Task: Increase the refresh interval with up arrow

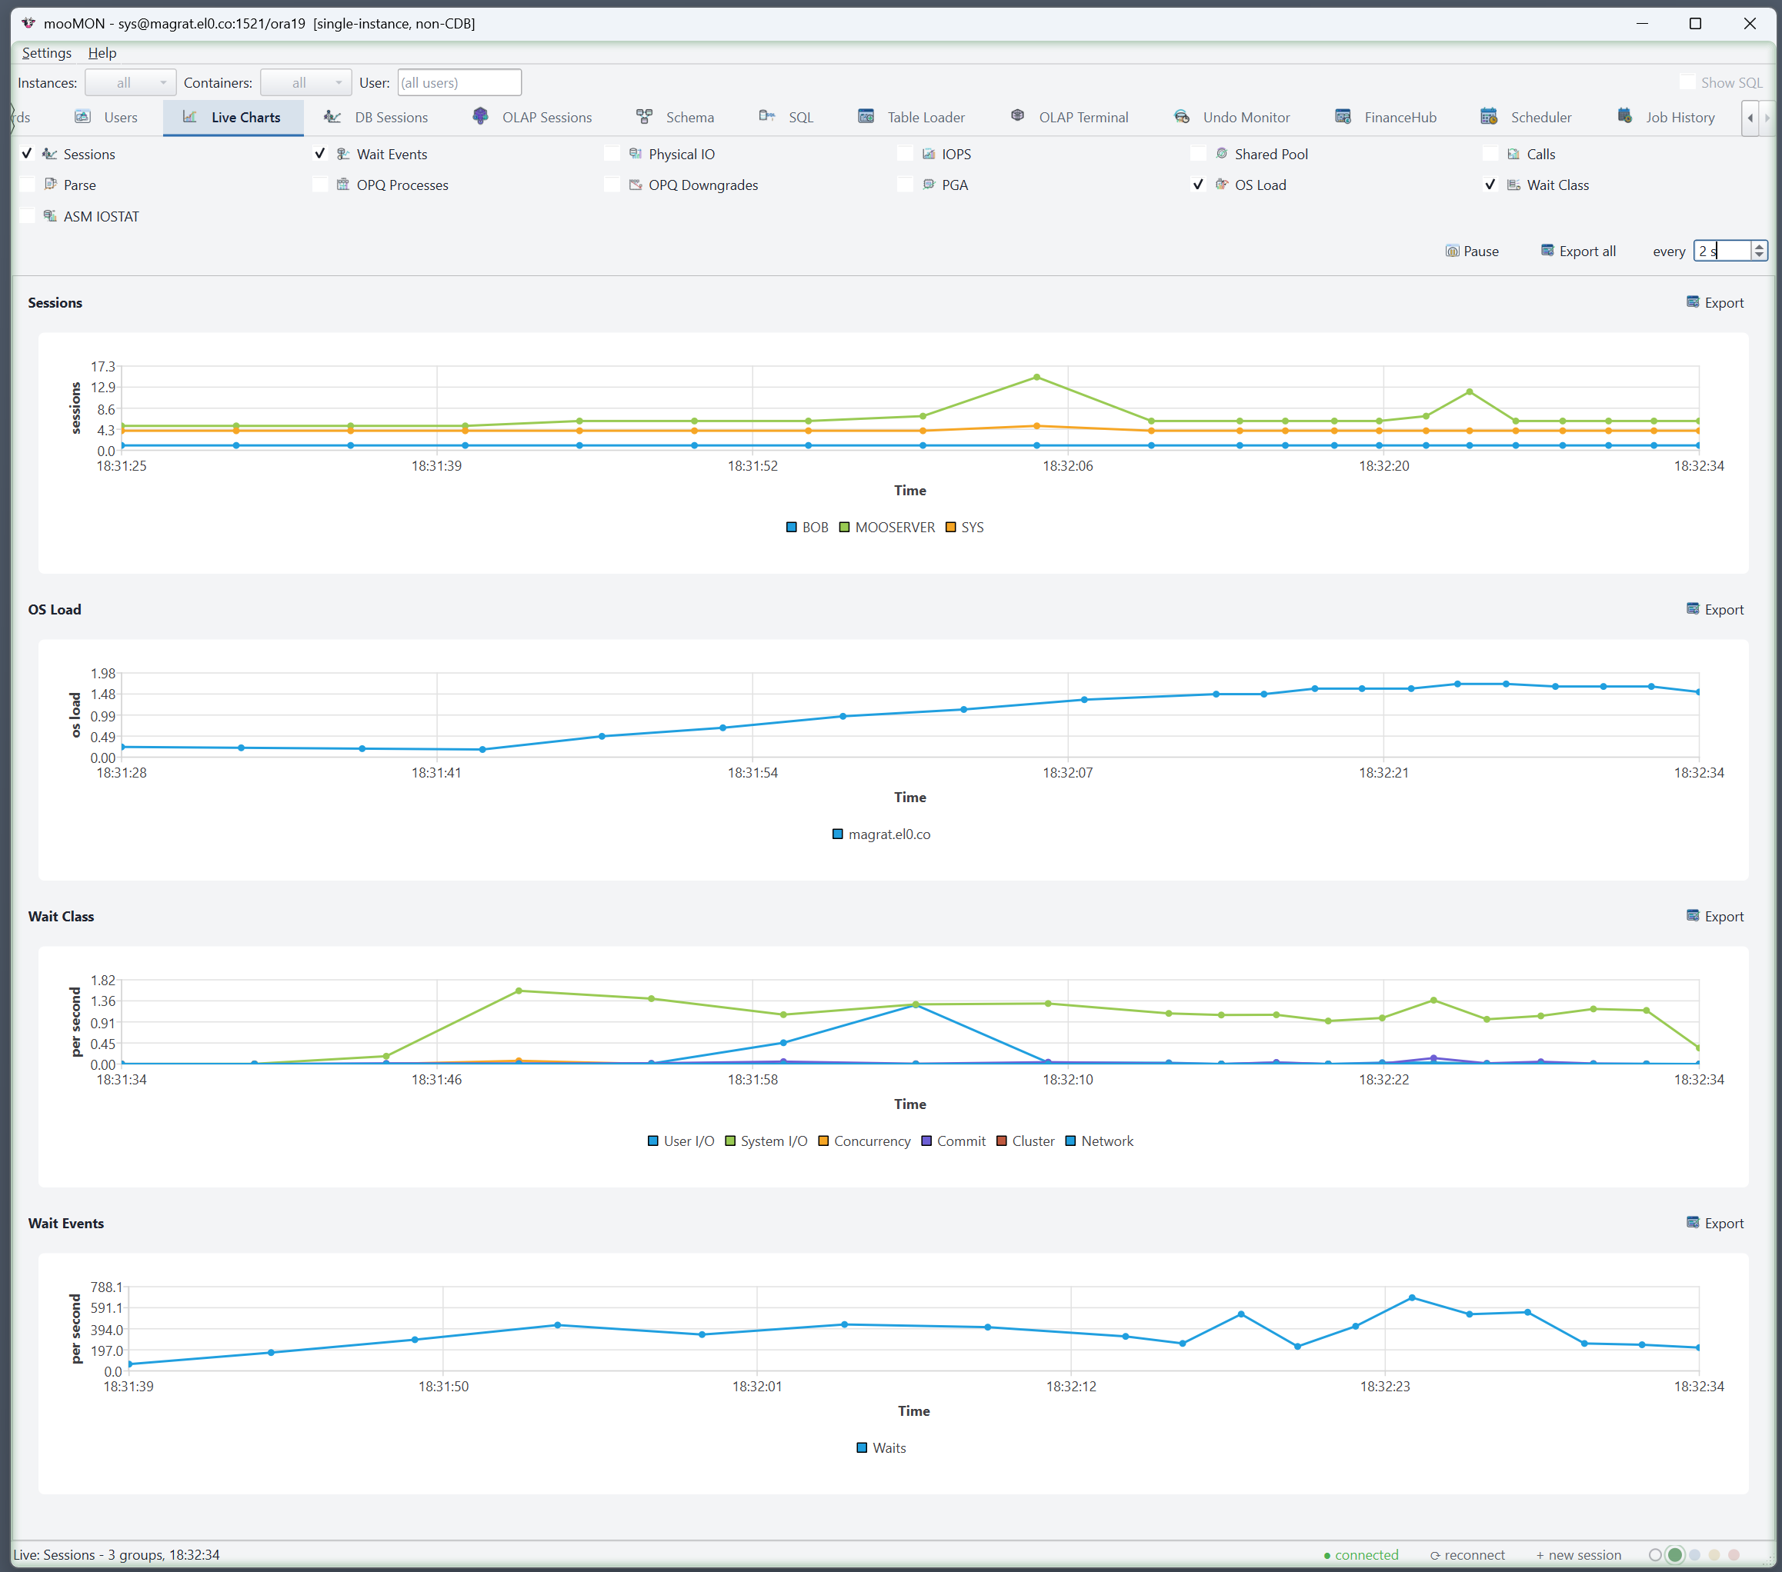Action: (x=1760, y=246)
